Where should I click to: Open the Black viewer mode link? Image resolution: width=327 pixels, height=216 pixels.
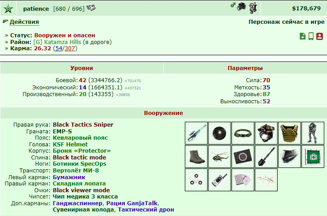click(x=81, y=190)
